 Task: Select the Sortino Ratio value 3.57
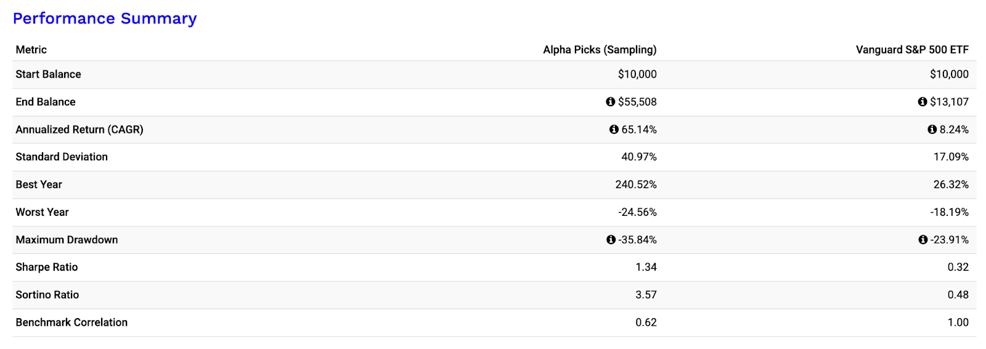pyautogui.click(x=646, y=295)
